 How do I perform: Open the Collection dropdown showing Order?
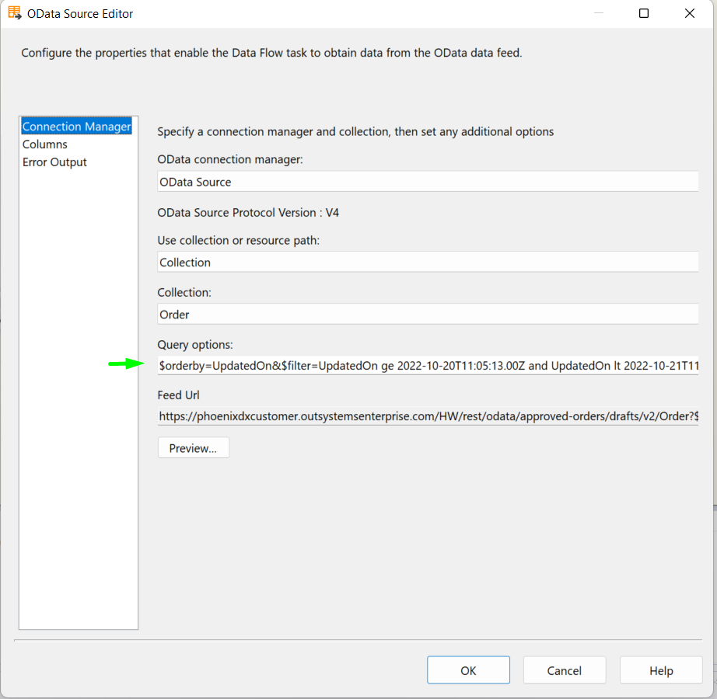pyautogui.click(x=428, y=314)
